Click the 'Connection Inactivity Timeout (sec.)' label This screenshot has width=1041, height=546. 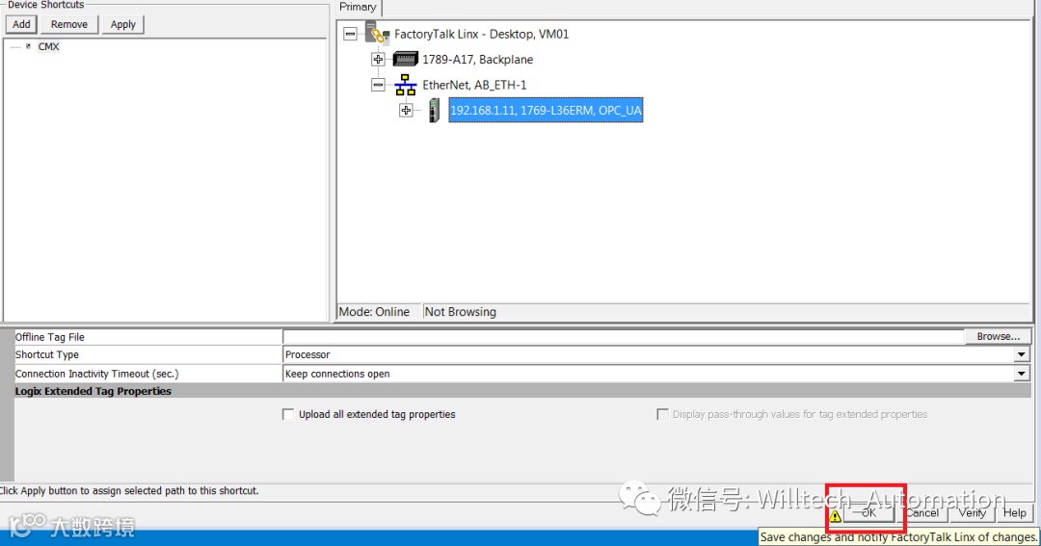point(97,375)
